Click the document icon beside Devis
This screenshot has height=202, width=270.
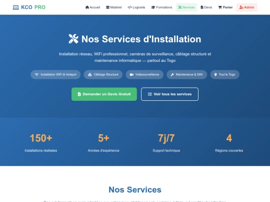click(202, 7)
